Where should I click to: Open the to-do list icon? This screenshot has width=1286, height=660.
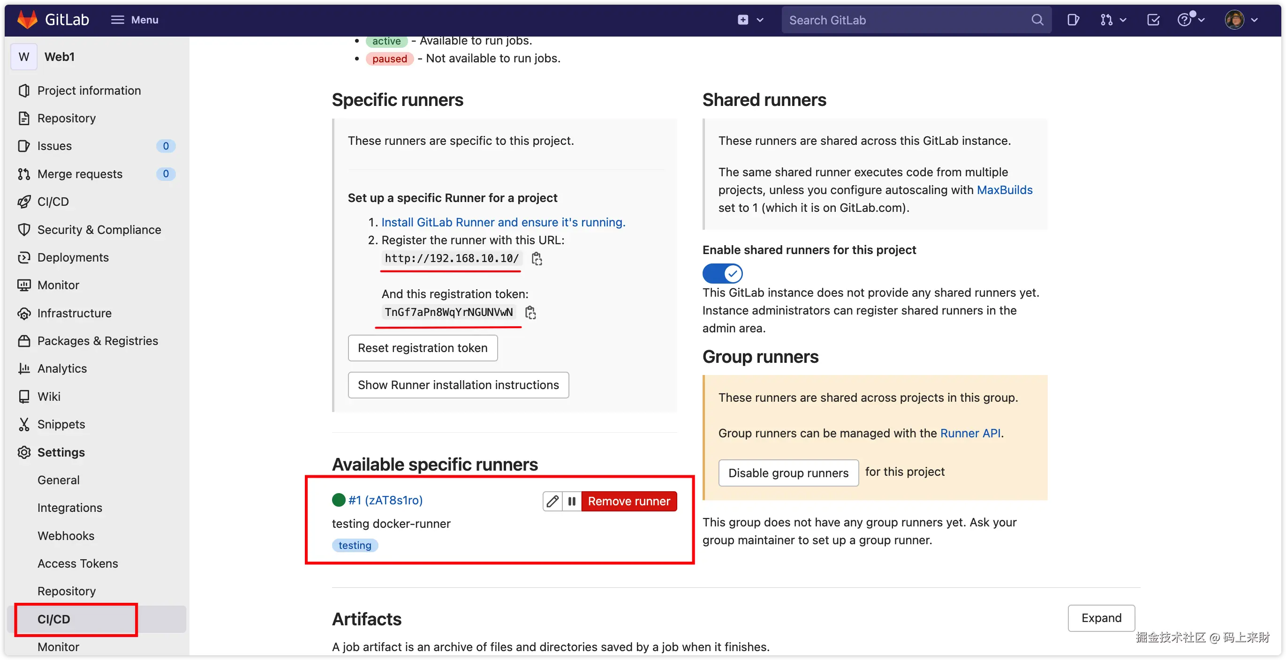click(x=1153, y=20)
